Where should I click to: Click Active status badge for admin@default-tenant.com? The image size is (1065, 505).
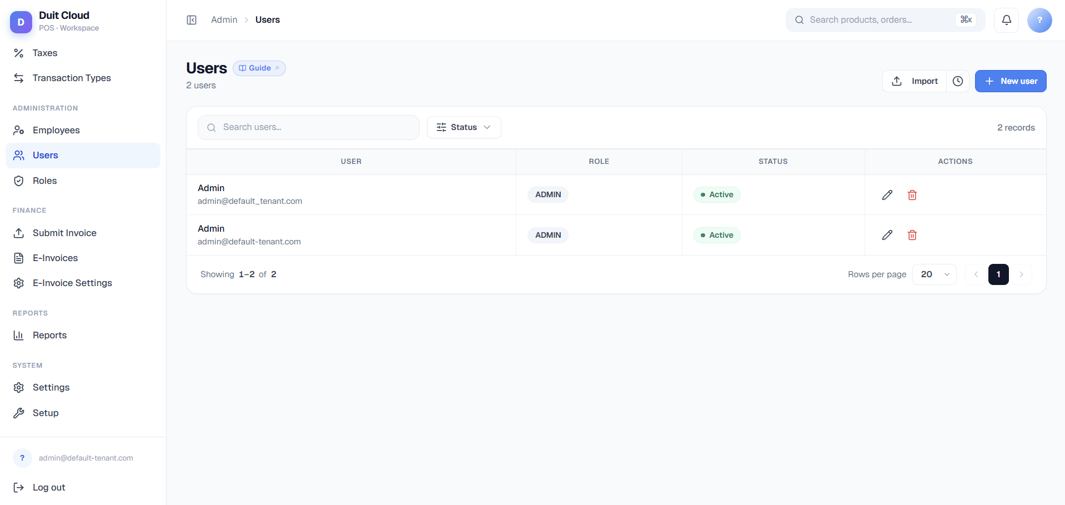tap(717, 235)
